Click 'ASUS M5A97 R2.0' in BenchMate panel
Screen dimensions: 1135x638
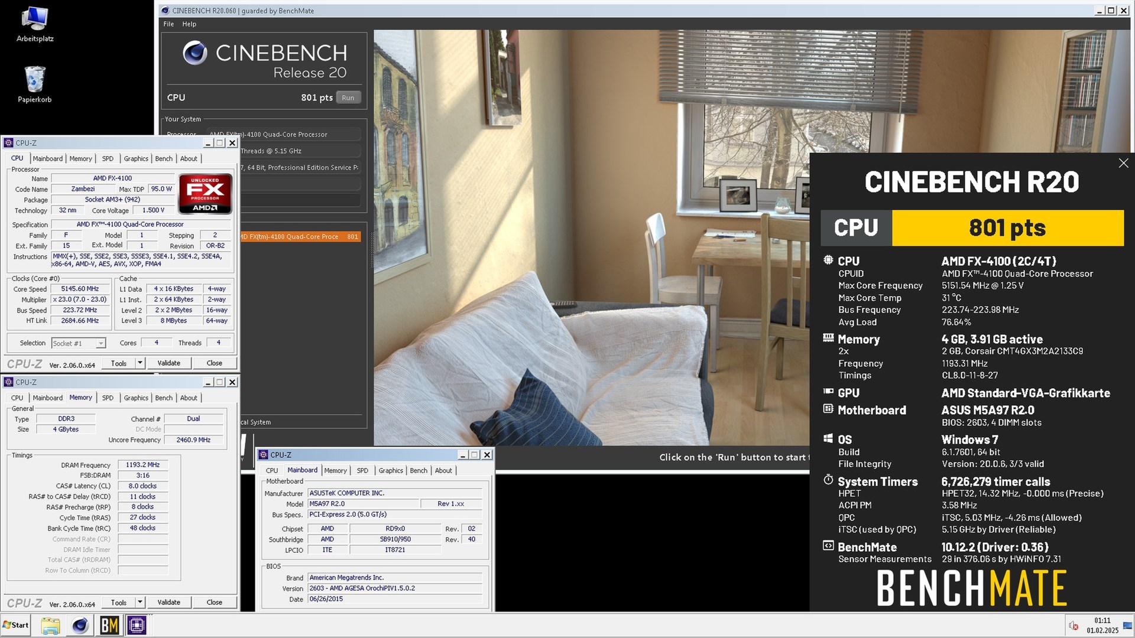988,410
